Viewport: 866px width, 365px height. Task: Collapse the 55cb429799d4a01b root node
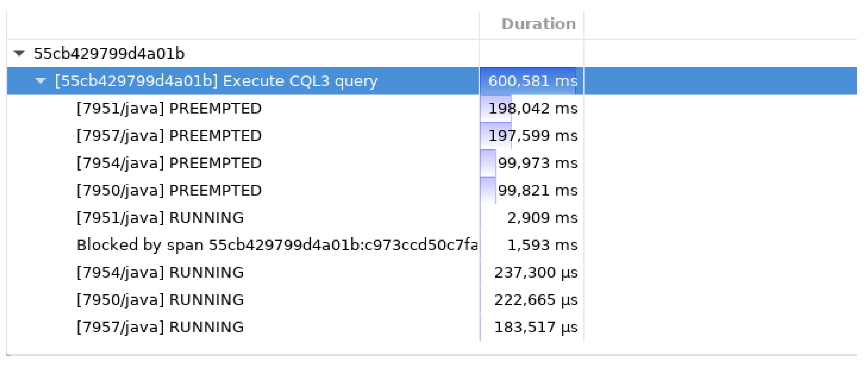point(19,53)
